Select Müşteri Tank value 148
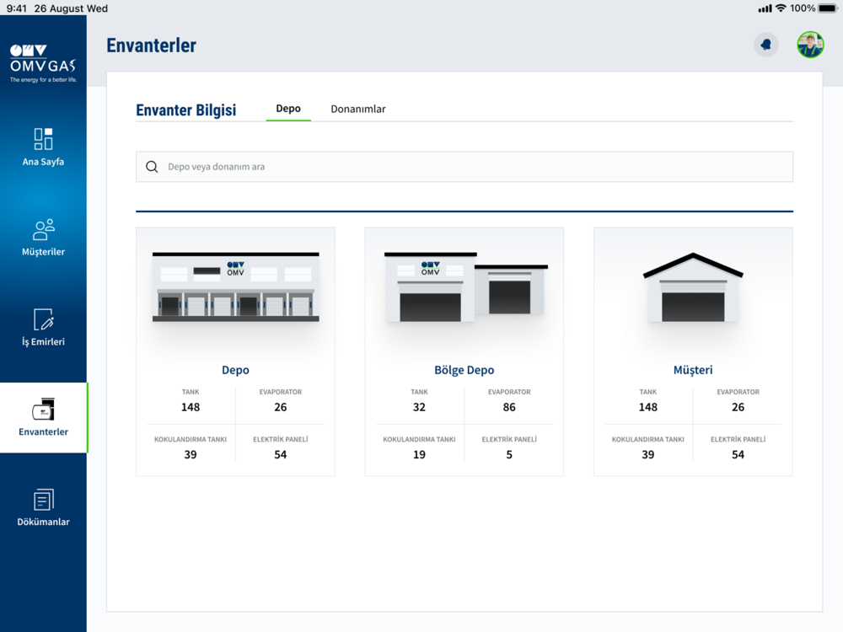 [x=647, y=407]
